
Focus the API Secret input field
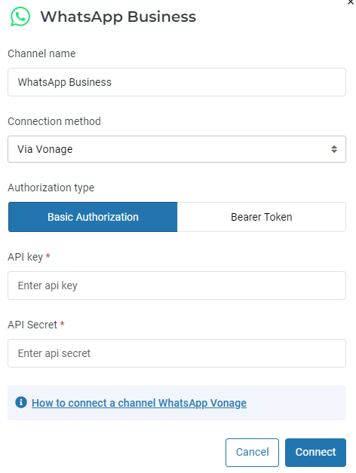click(x=176, y=353)
